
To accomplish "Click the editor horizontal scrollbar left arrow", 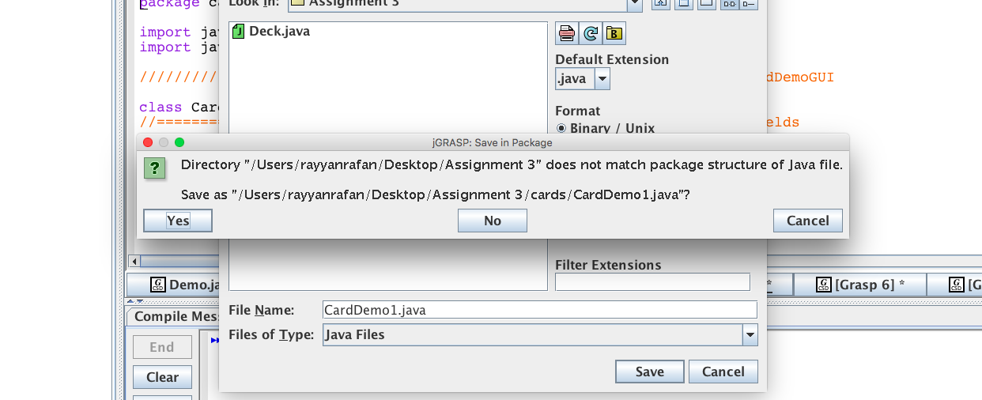I will 134,262.
